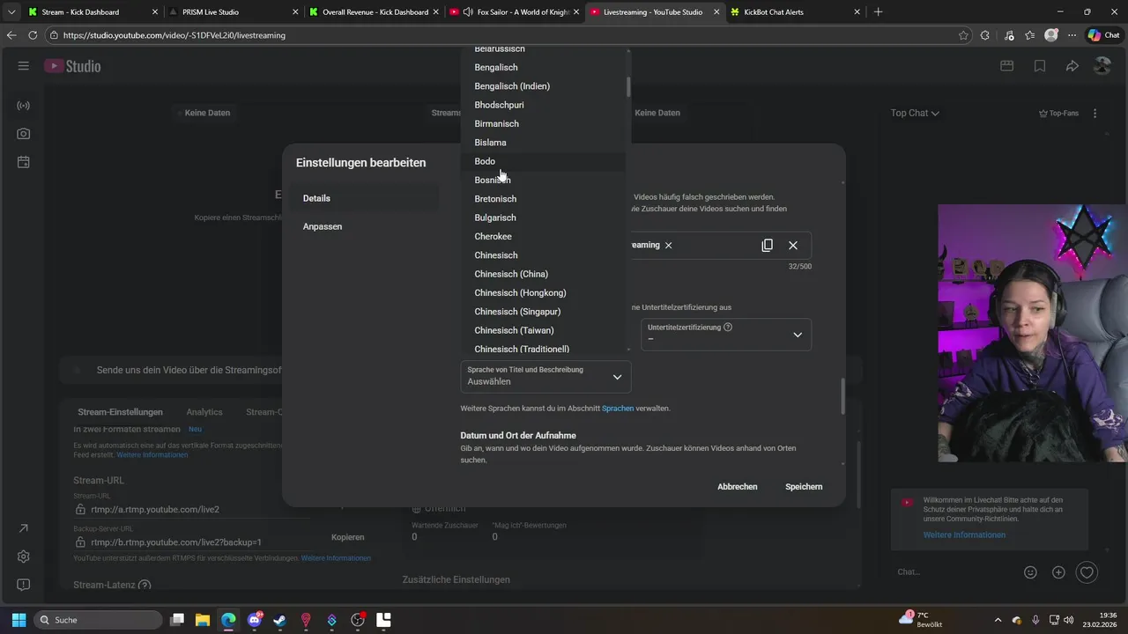Viewport: 1128px width, 634px height.
Task: Clear all tags with the X icon
Action: click(x=793, y=246)
